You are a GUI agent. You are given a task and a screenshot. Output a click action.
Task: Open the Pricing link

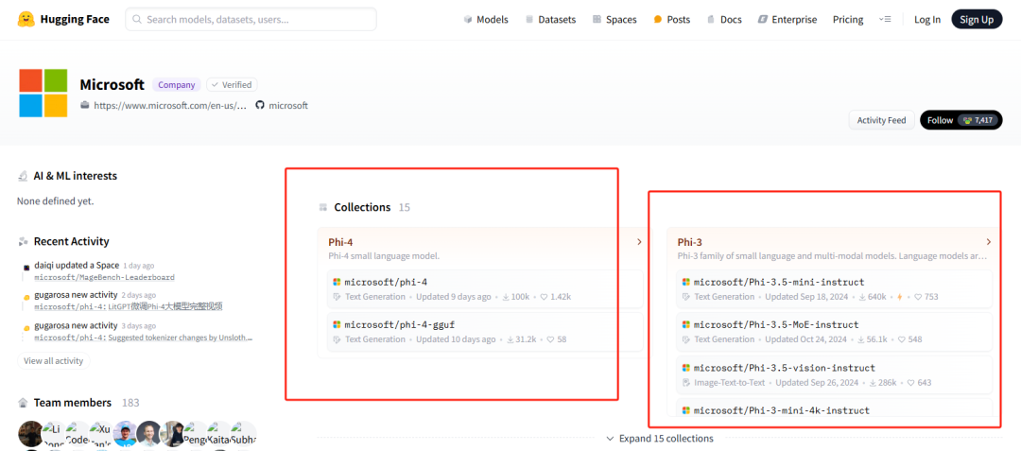coord(848,20)
